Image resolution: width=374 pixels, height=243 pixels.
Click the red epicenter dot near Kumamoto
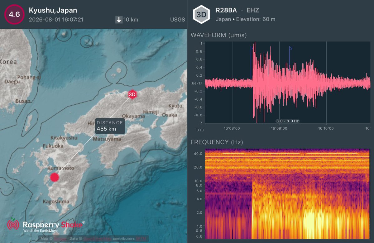(55, 177)
